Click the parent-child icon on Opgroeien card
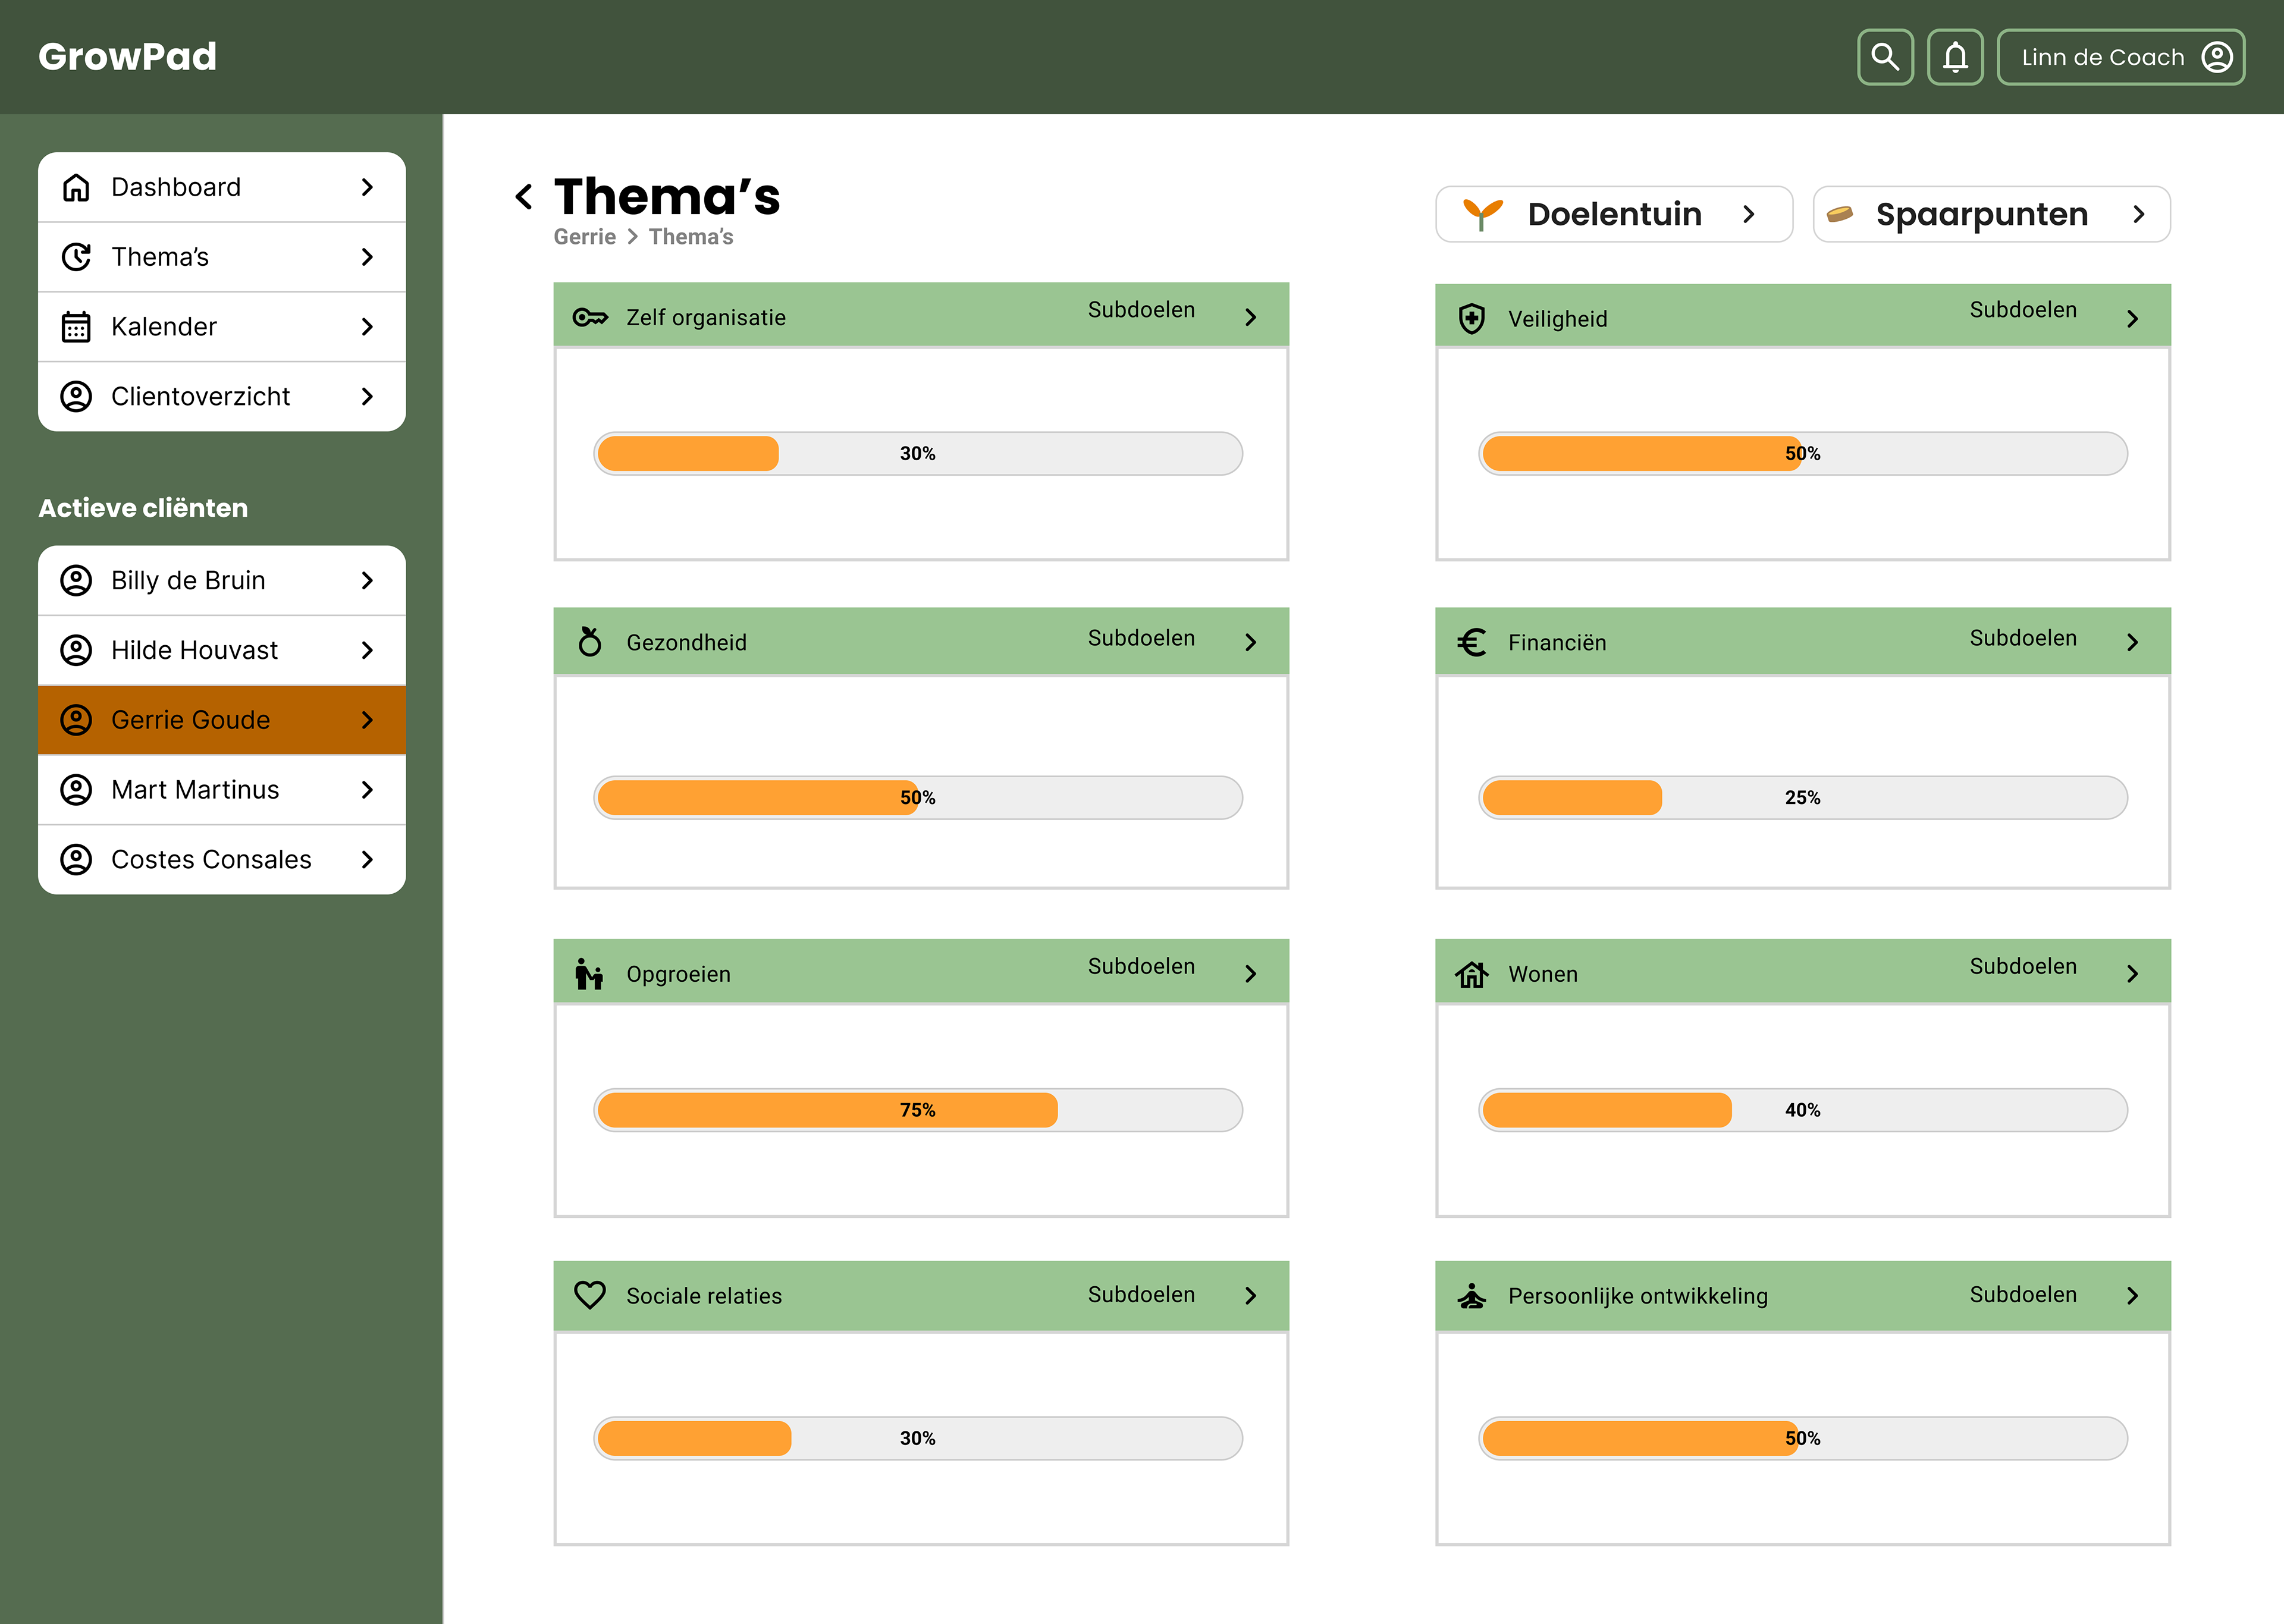Image resolution: width=2284 pixels, height=1624 pixels. [x=590, y=973]
